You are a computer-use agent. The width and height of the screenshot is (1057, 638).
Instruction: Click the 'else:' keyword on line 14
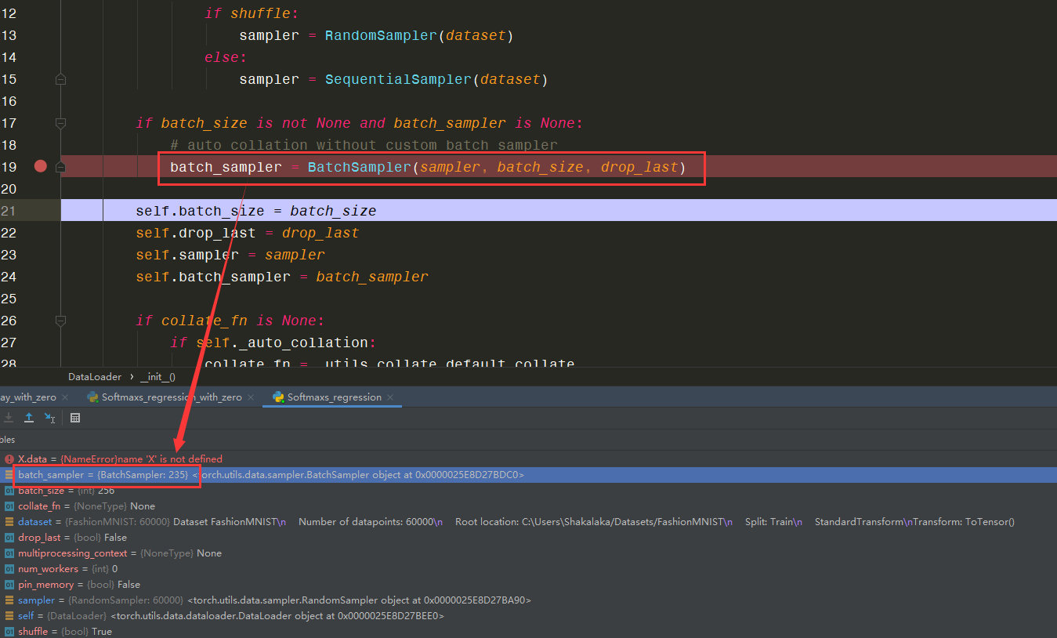[x=226, y=57]
